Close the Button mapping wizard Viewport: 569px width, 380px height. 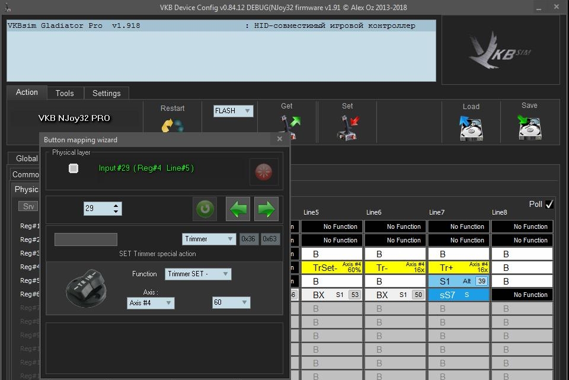tap(279, 139)
